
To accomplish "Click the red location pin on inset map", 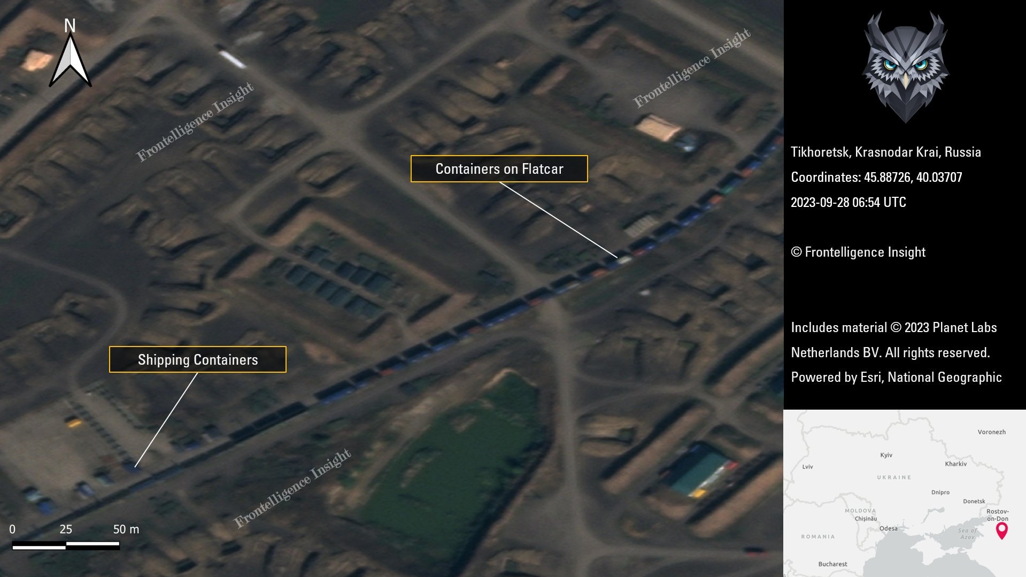I will (1001, 530).
